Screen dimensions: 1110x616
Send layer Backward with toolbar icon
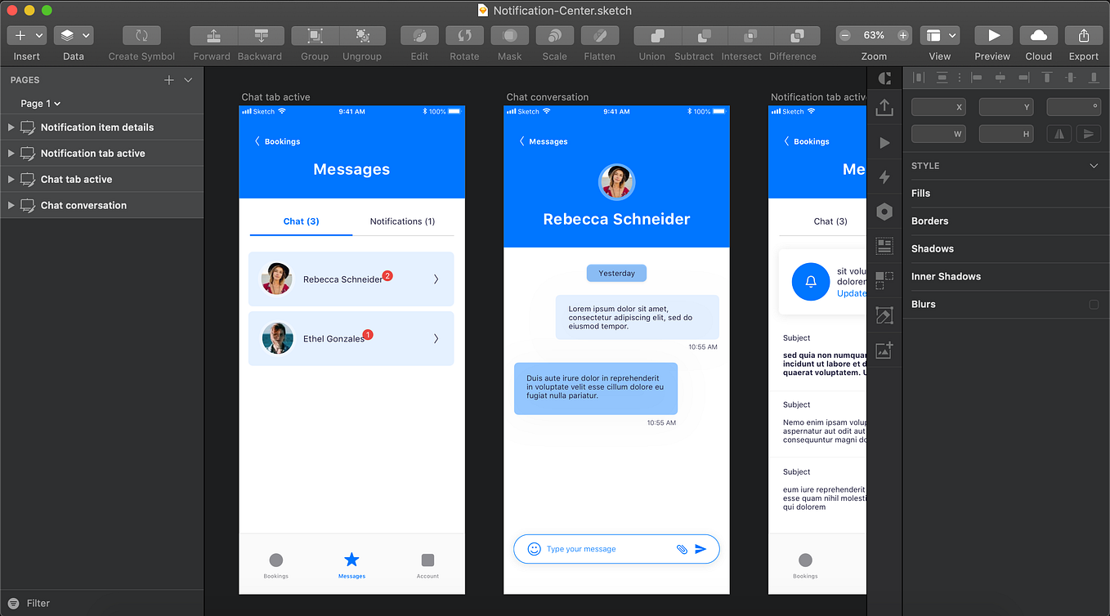(261, 35)
